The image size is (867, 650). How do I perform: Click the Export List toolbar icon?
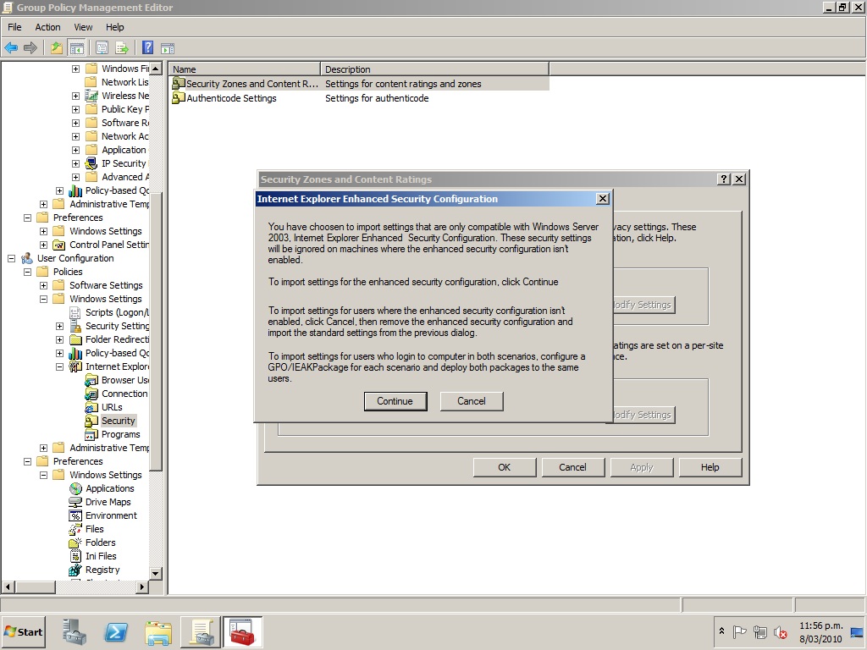tap(122, 48)
